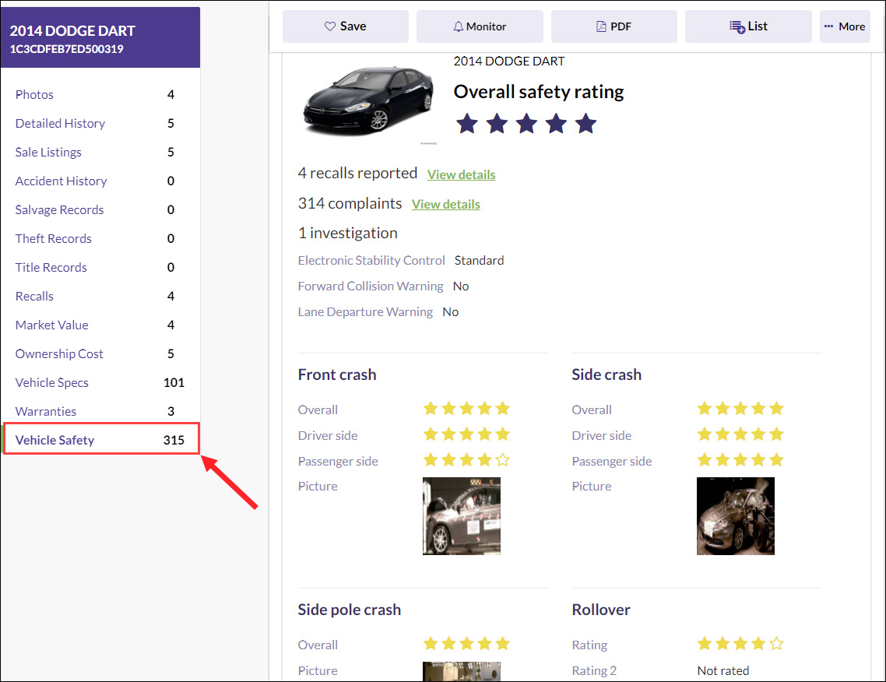View details of the 314 complaints
Viewport: 886px width, 682px height.
pyautogui.click(x=446, y=204)
